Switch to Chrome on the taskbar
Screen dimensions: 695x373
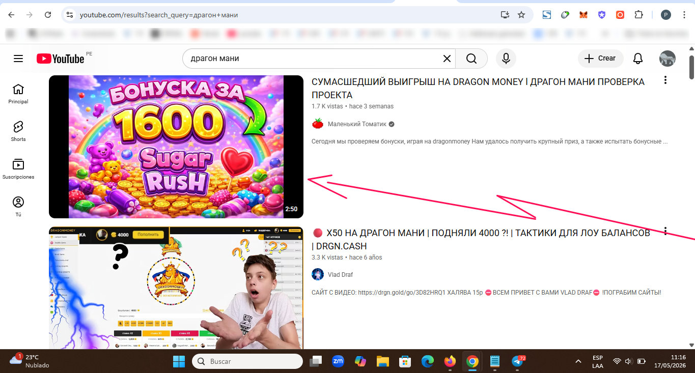472,361
